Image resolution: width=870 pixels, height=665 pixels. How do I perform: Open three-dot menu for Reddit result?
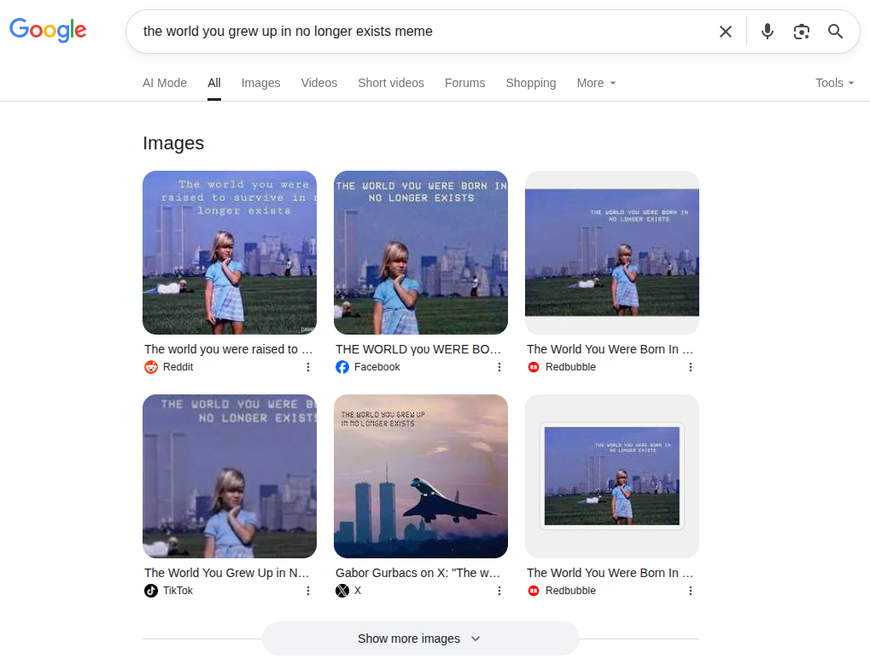click(308, 367)
